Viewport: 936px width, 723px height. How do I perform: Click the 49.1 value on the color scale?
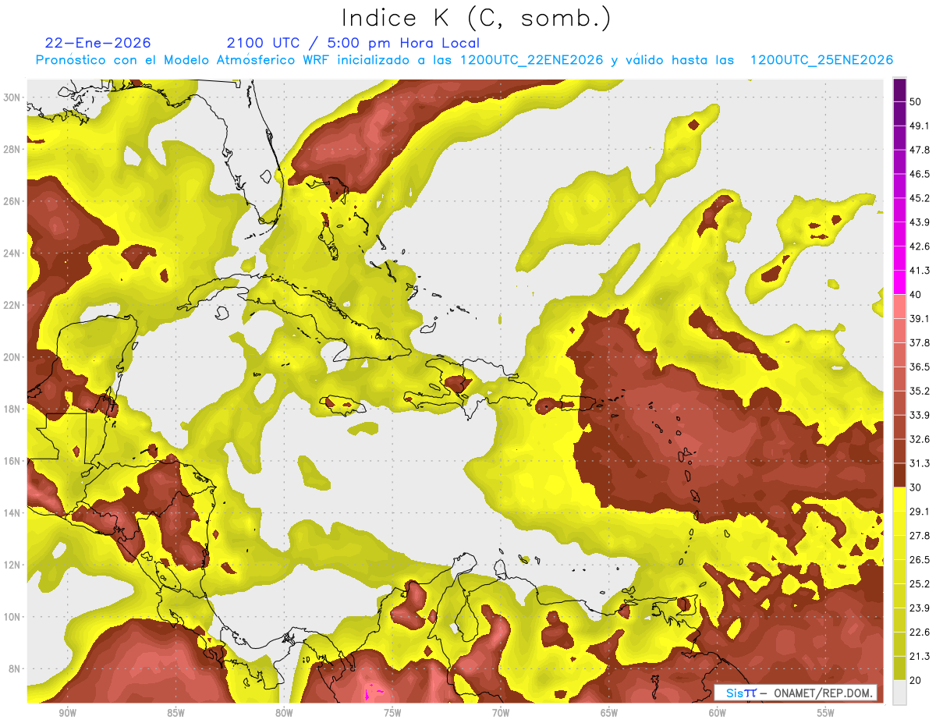[919, 126]
